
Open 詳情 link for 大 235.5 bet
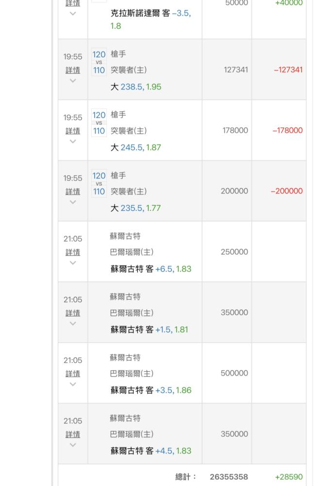[x=73, y=192]
